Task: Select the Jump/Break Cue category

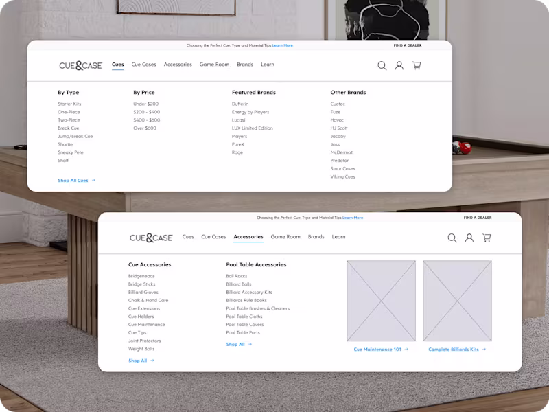Action: (75, 136)
